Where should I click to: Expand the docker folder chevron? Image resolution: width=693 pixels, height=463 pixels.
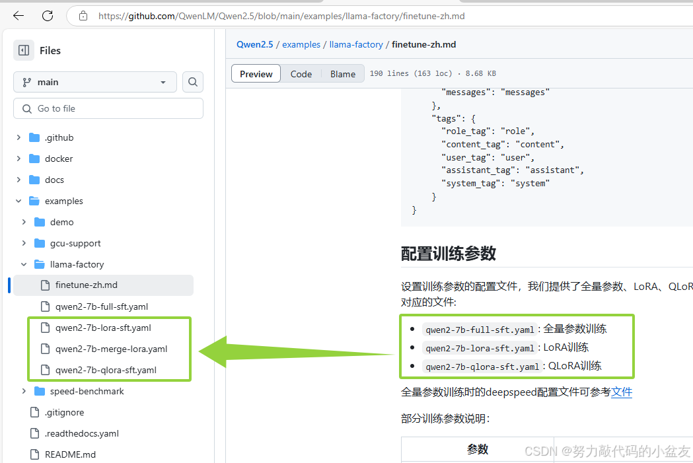click(x=18, y=159)
